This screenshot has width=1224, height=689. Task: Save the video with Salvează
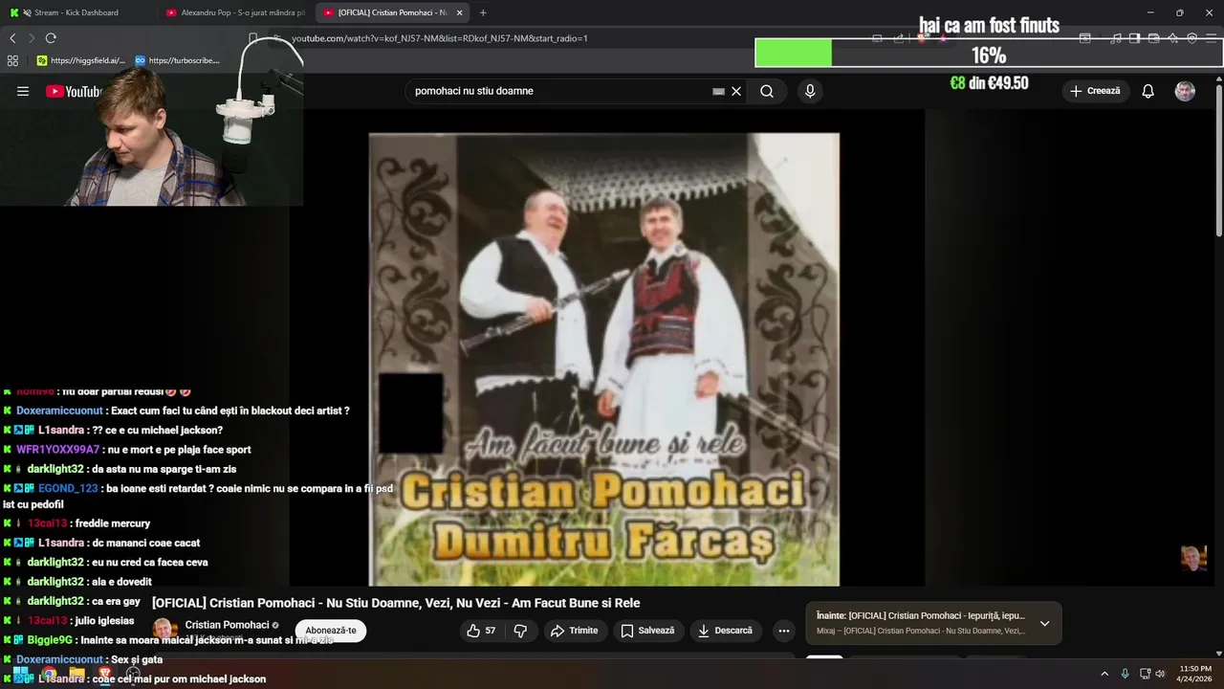click(648, 631)
